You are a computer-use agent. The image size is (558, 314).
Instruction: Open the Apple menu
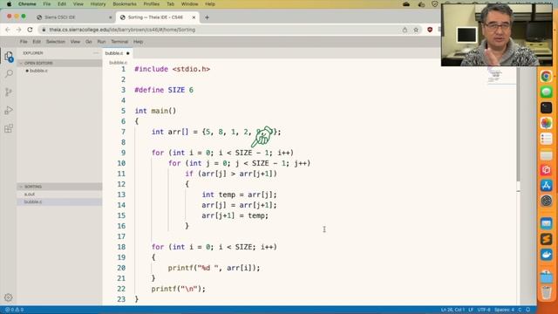point(9,3)
